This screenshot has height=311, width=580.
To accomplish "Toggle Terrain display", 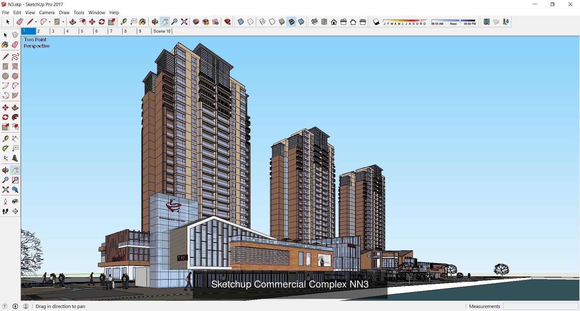I will click(x=496, y=22).
